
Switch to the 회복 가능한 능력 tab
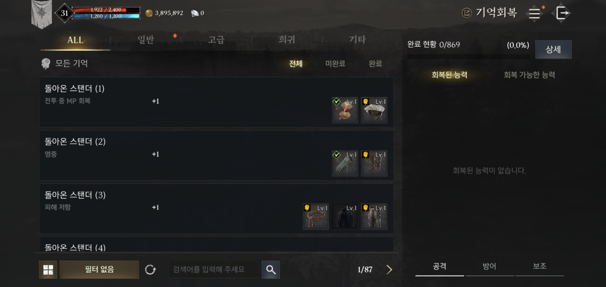529,75
